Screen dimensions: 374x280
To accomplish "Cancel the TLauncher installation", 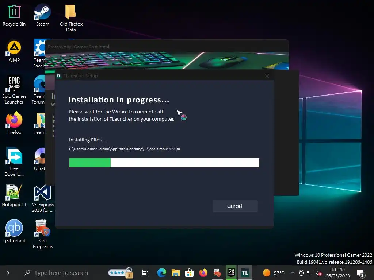I will click(235, 206).
